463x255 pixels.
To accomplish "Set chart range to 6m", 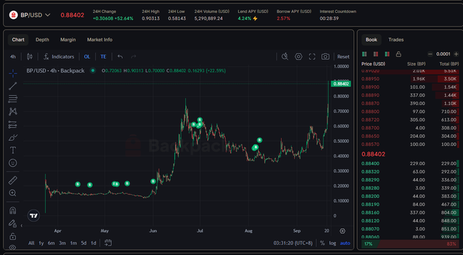I will 51,243.
